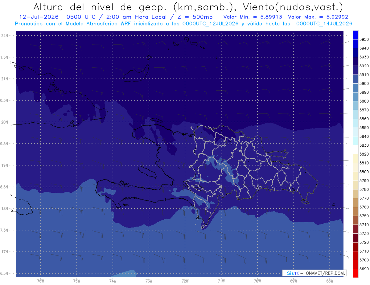Viewport: 370px width, 285px height.
Task: Click the 17N latitude label
Action: 5,252
